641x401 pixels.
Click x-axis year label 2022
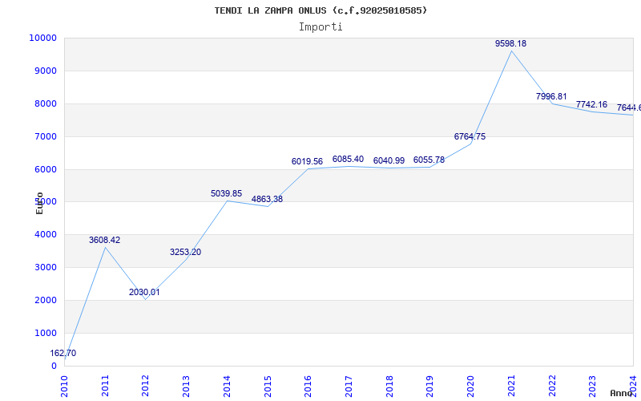point(552,387)
